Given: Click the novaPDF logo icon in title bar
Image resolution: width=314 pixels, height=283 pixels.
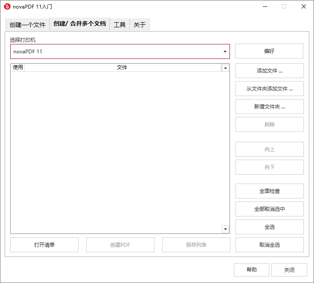Looking at the screenshot, I should click(7, 6).
